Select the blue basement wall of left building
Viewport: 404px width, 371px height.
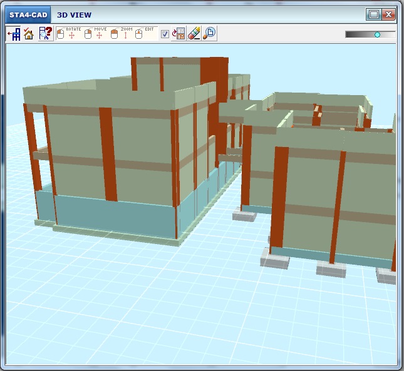coord(113,216)
